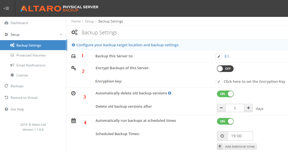Image resolution: width=288 pixels, height=152 pixels.
Task: Open Protected Volumes in the sidebar
Action: (x=31, y=55)
